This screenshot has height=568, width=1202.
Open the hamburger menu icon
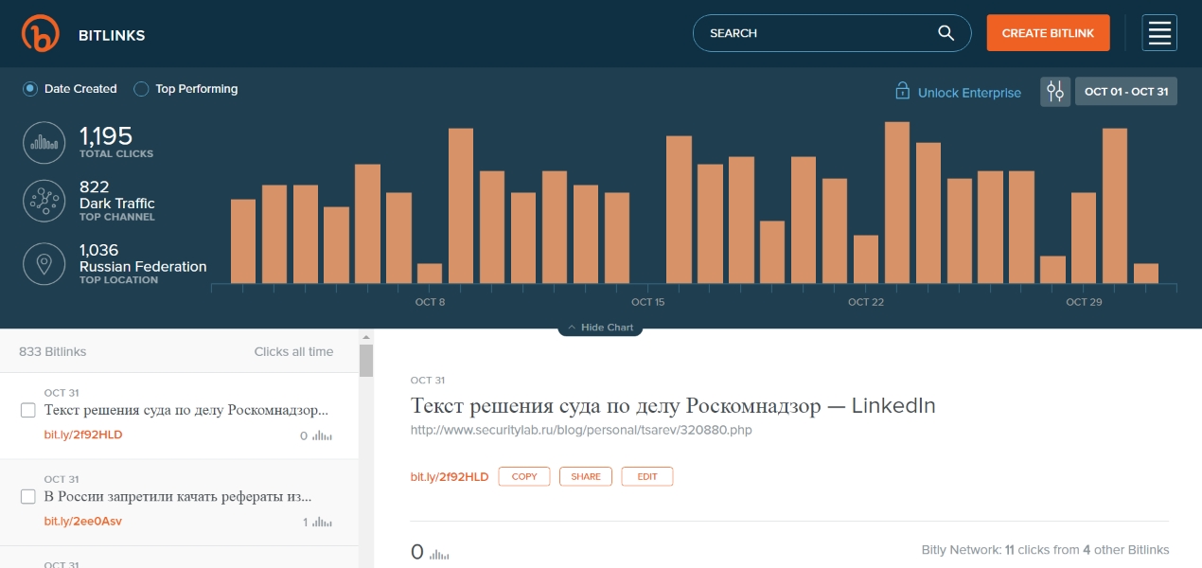pos(1159,33)
